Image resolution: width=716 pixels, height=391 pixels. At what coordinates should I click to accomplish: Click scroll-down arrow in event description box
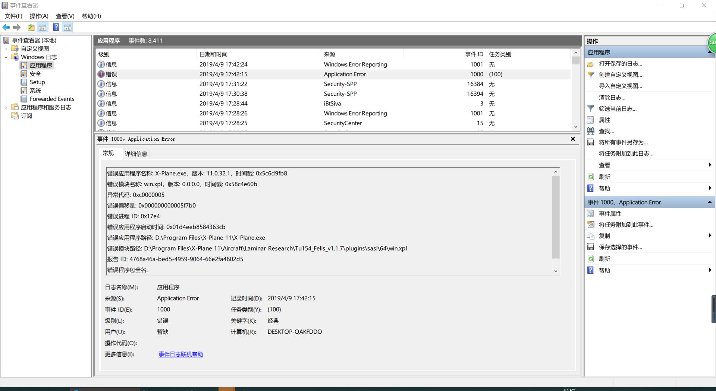pyautogui.click(x=556, y=271)
